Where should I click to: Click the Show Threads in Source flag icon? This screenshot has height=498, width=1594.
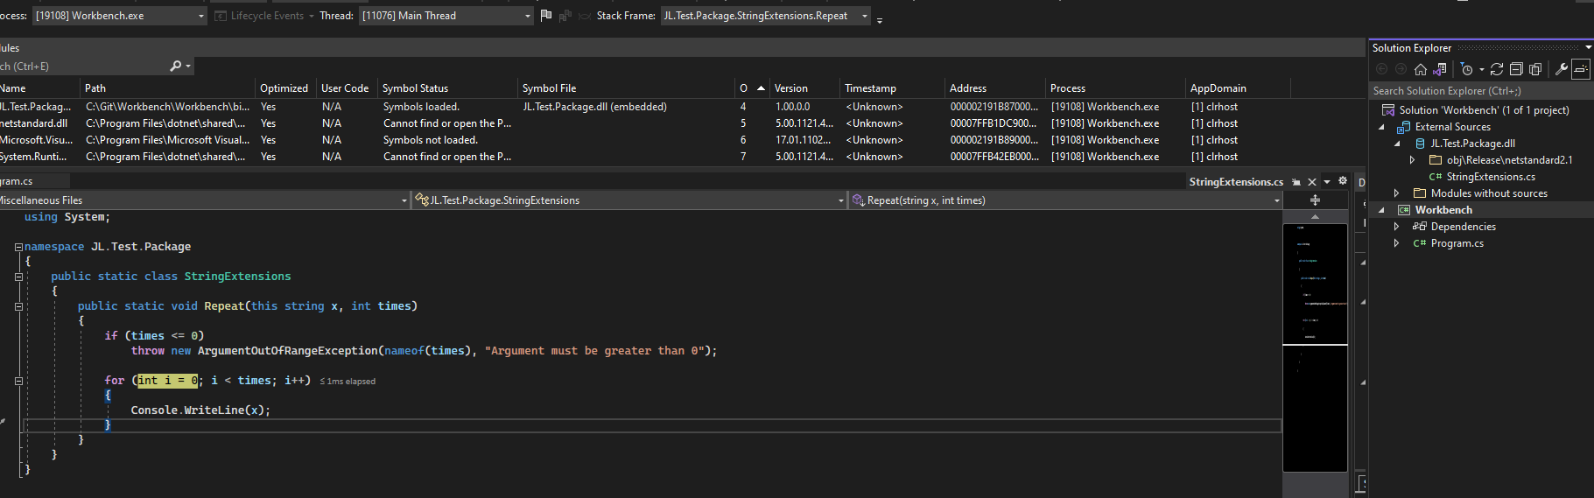[546, 16]
